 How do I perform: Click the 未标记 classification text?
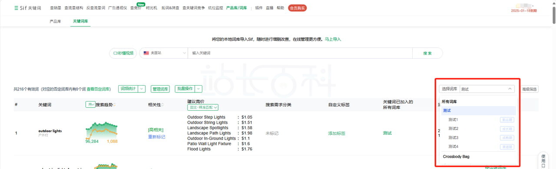pyautogui.click(x=272, y=133)
